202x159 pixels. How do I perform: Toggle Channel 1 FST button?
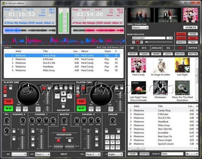(33, 145)
